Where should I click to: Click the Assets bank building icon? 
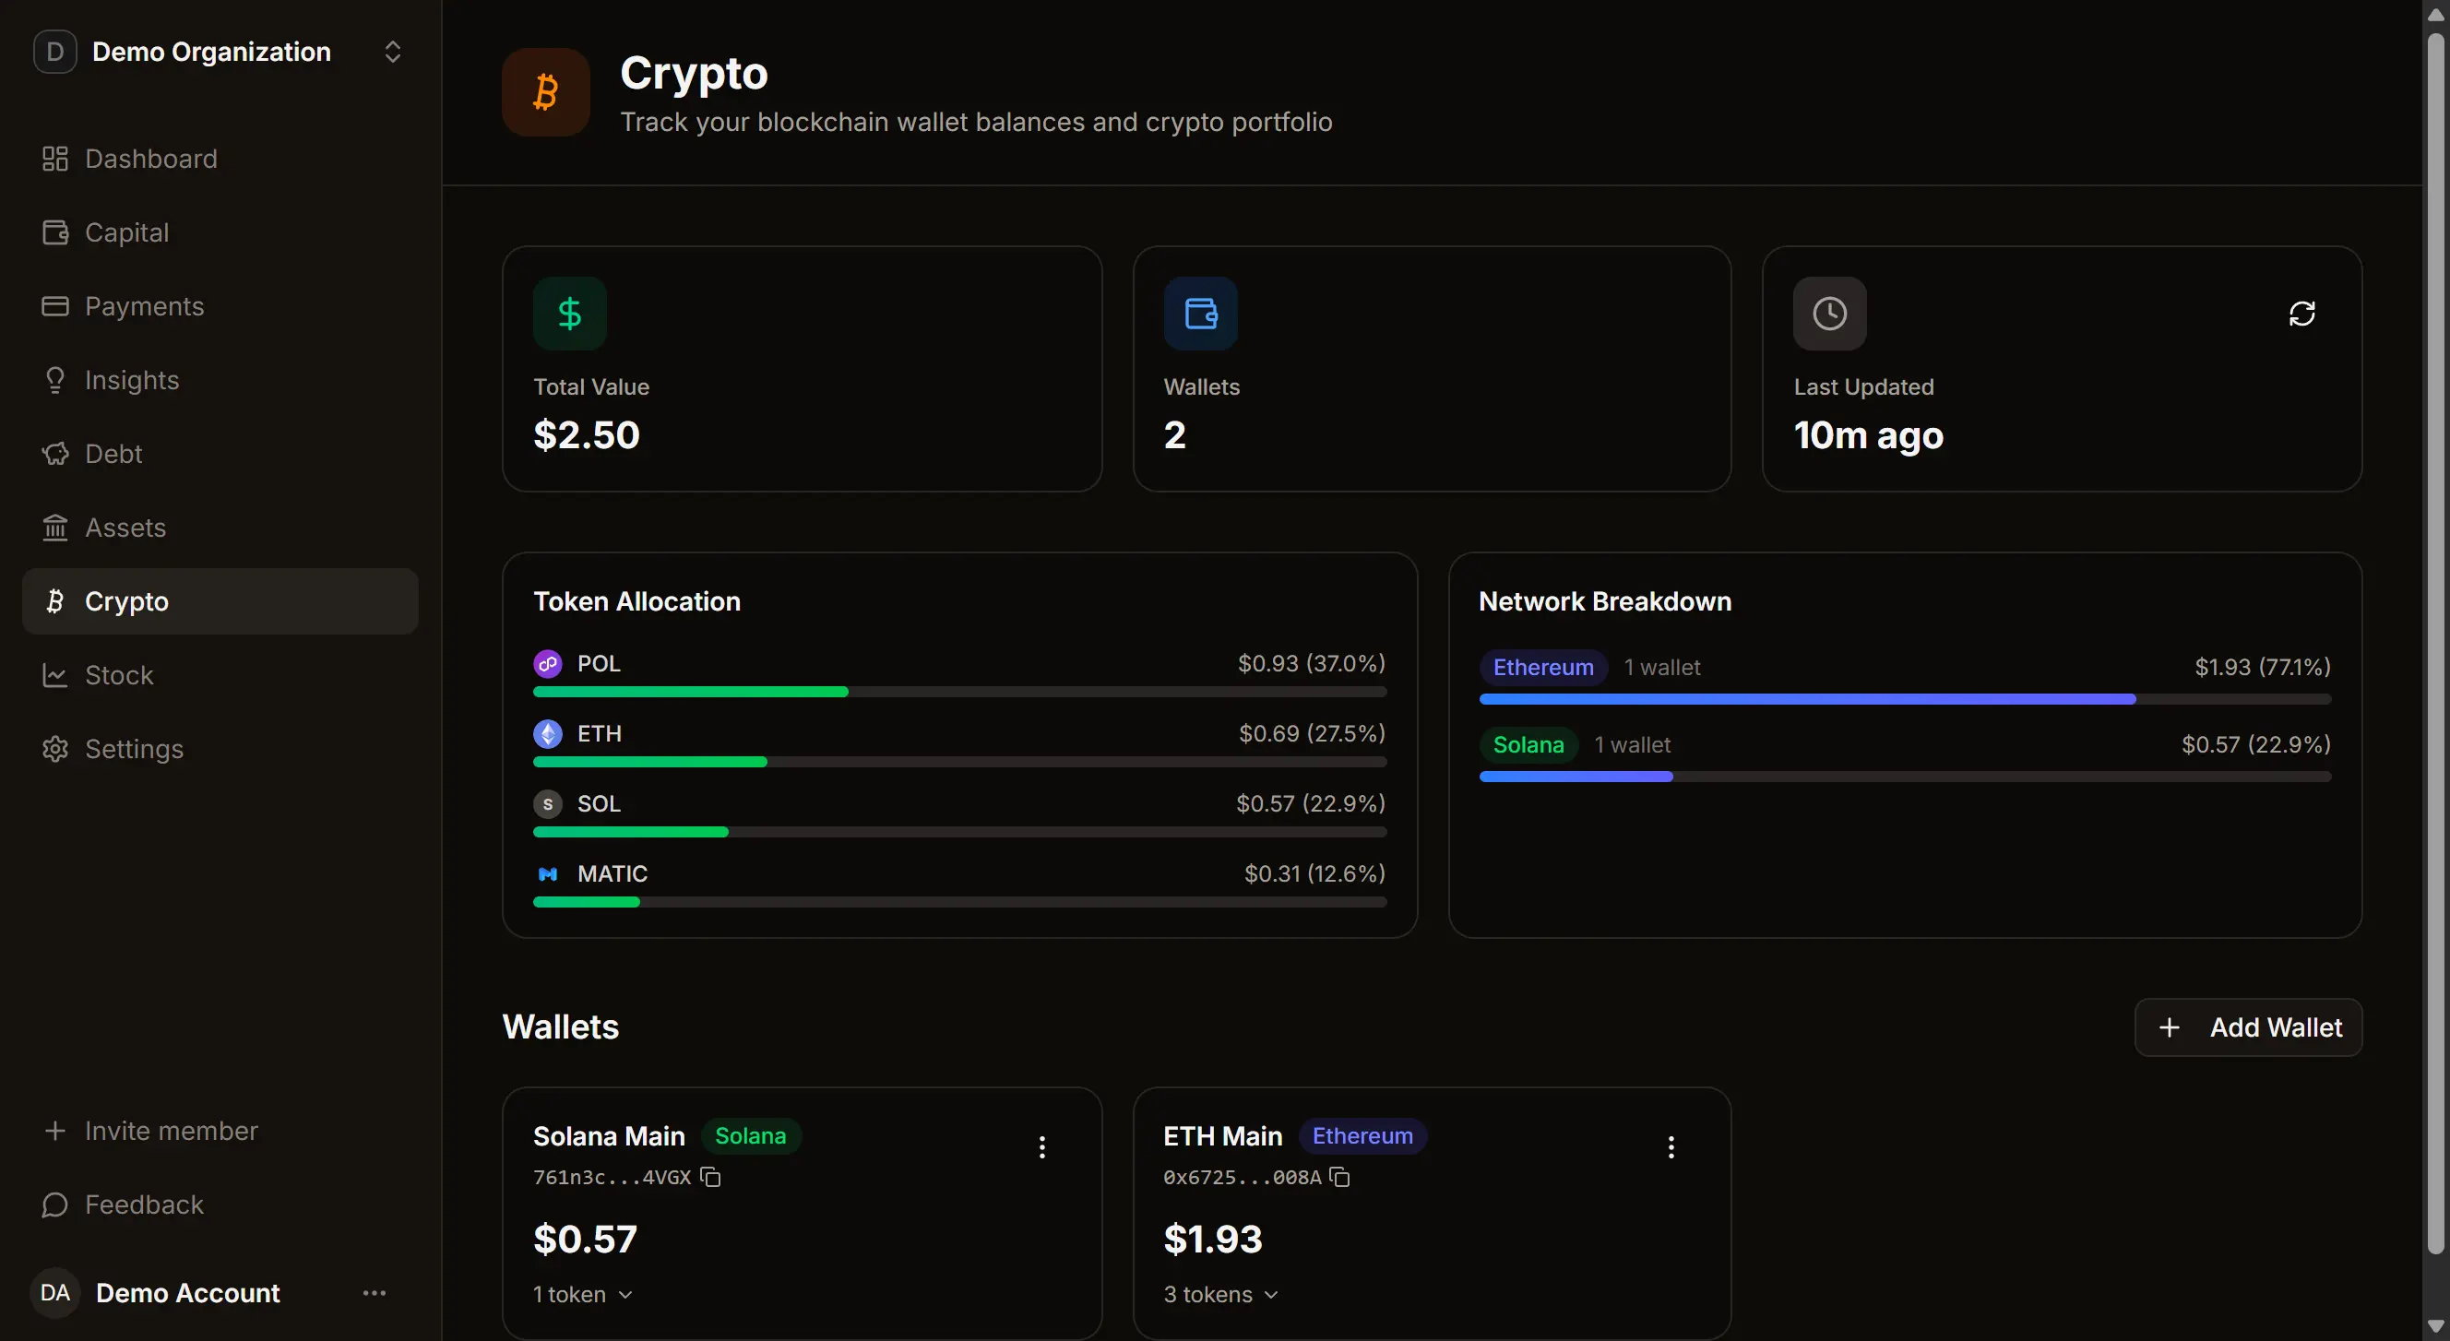[55, 527]
